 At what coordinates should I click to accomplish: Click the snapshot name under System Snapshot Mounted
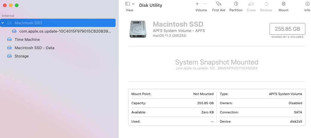[217, 68]
